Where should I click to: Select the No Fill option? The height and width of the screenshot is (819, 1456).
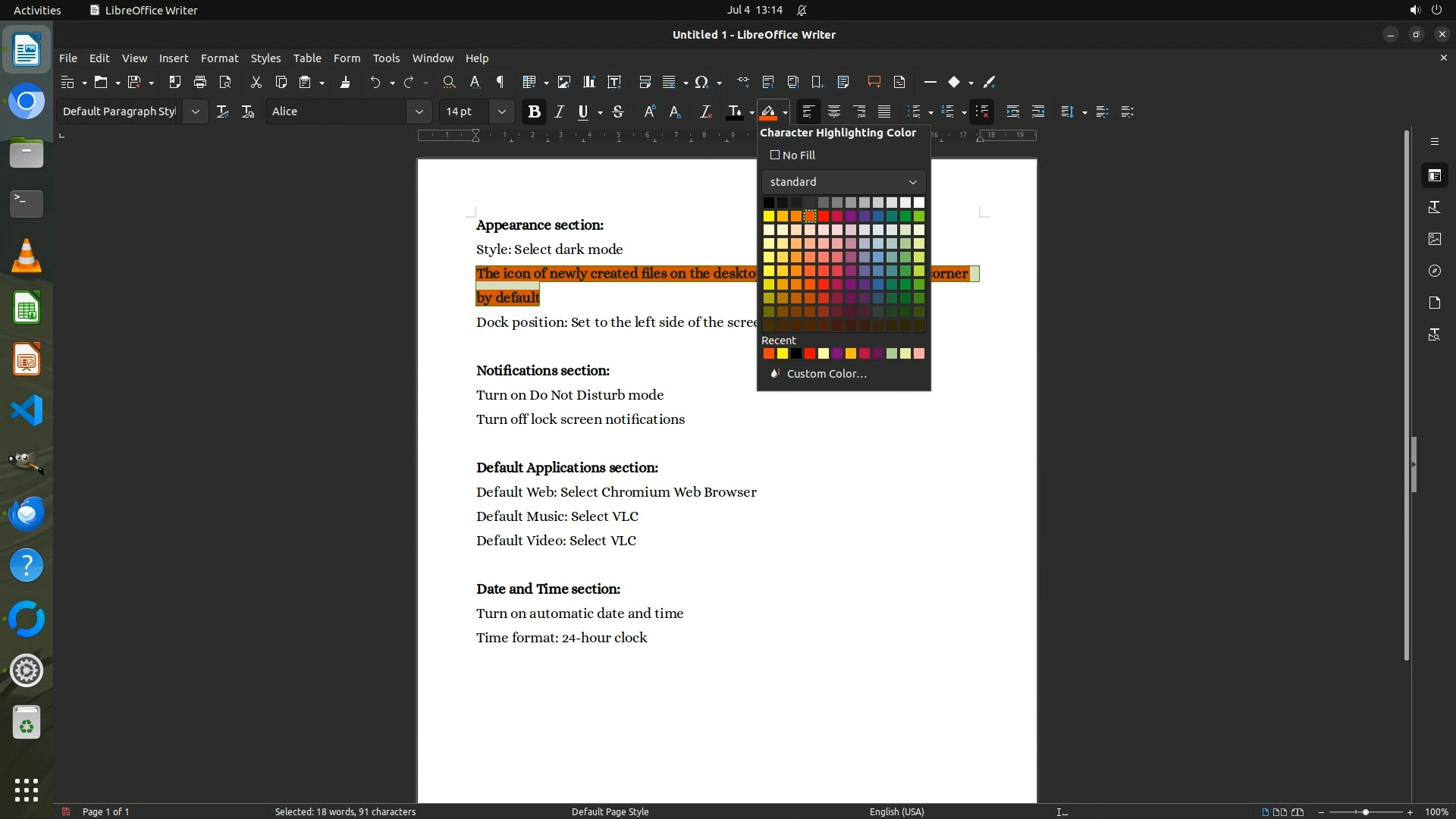(792, 155)
